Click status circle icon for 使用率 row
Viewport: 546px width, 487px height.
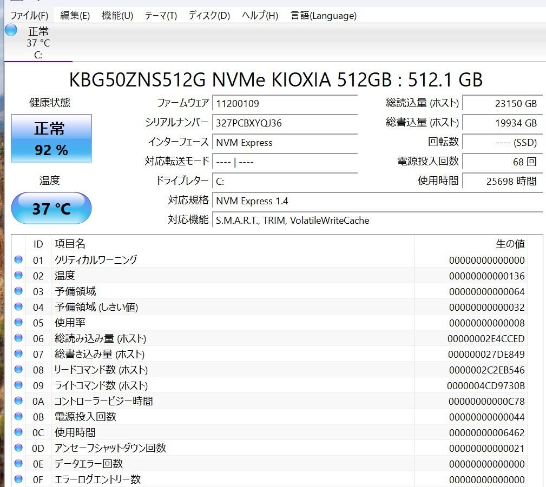click(x=18, y=323)
